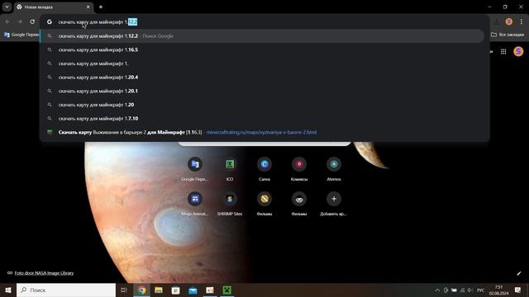
Task: Click the РУС language indicator
Action: 481,290
